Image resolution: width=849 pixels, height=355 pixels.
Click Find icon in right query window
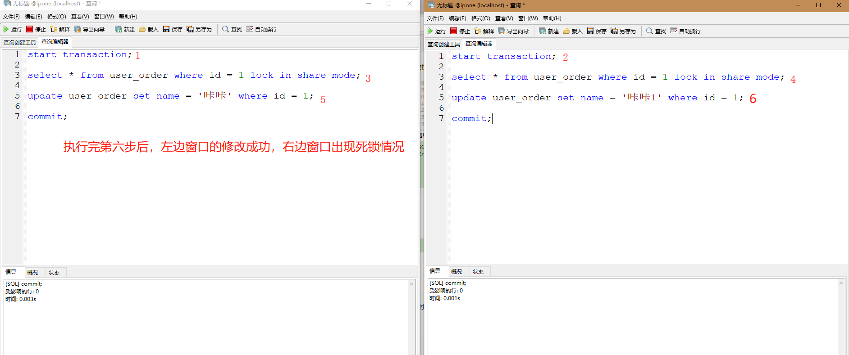[x=650, y=31]
